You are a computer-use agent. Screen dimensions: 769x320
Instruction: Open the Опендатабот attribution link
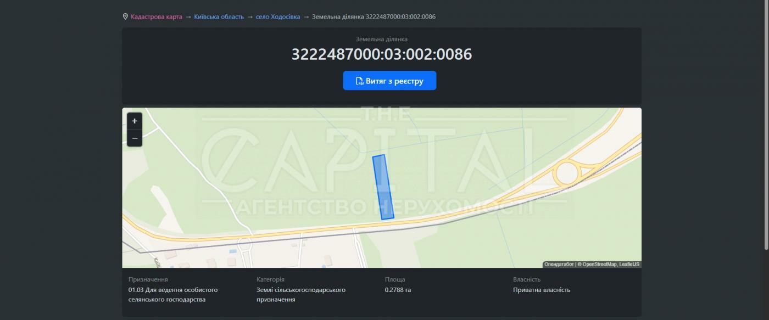click(x=559, y=265)
